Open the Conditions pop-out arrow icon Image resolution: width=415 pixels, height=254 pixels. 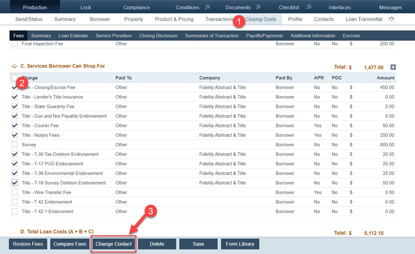208,7
